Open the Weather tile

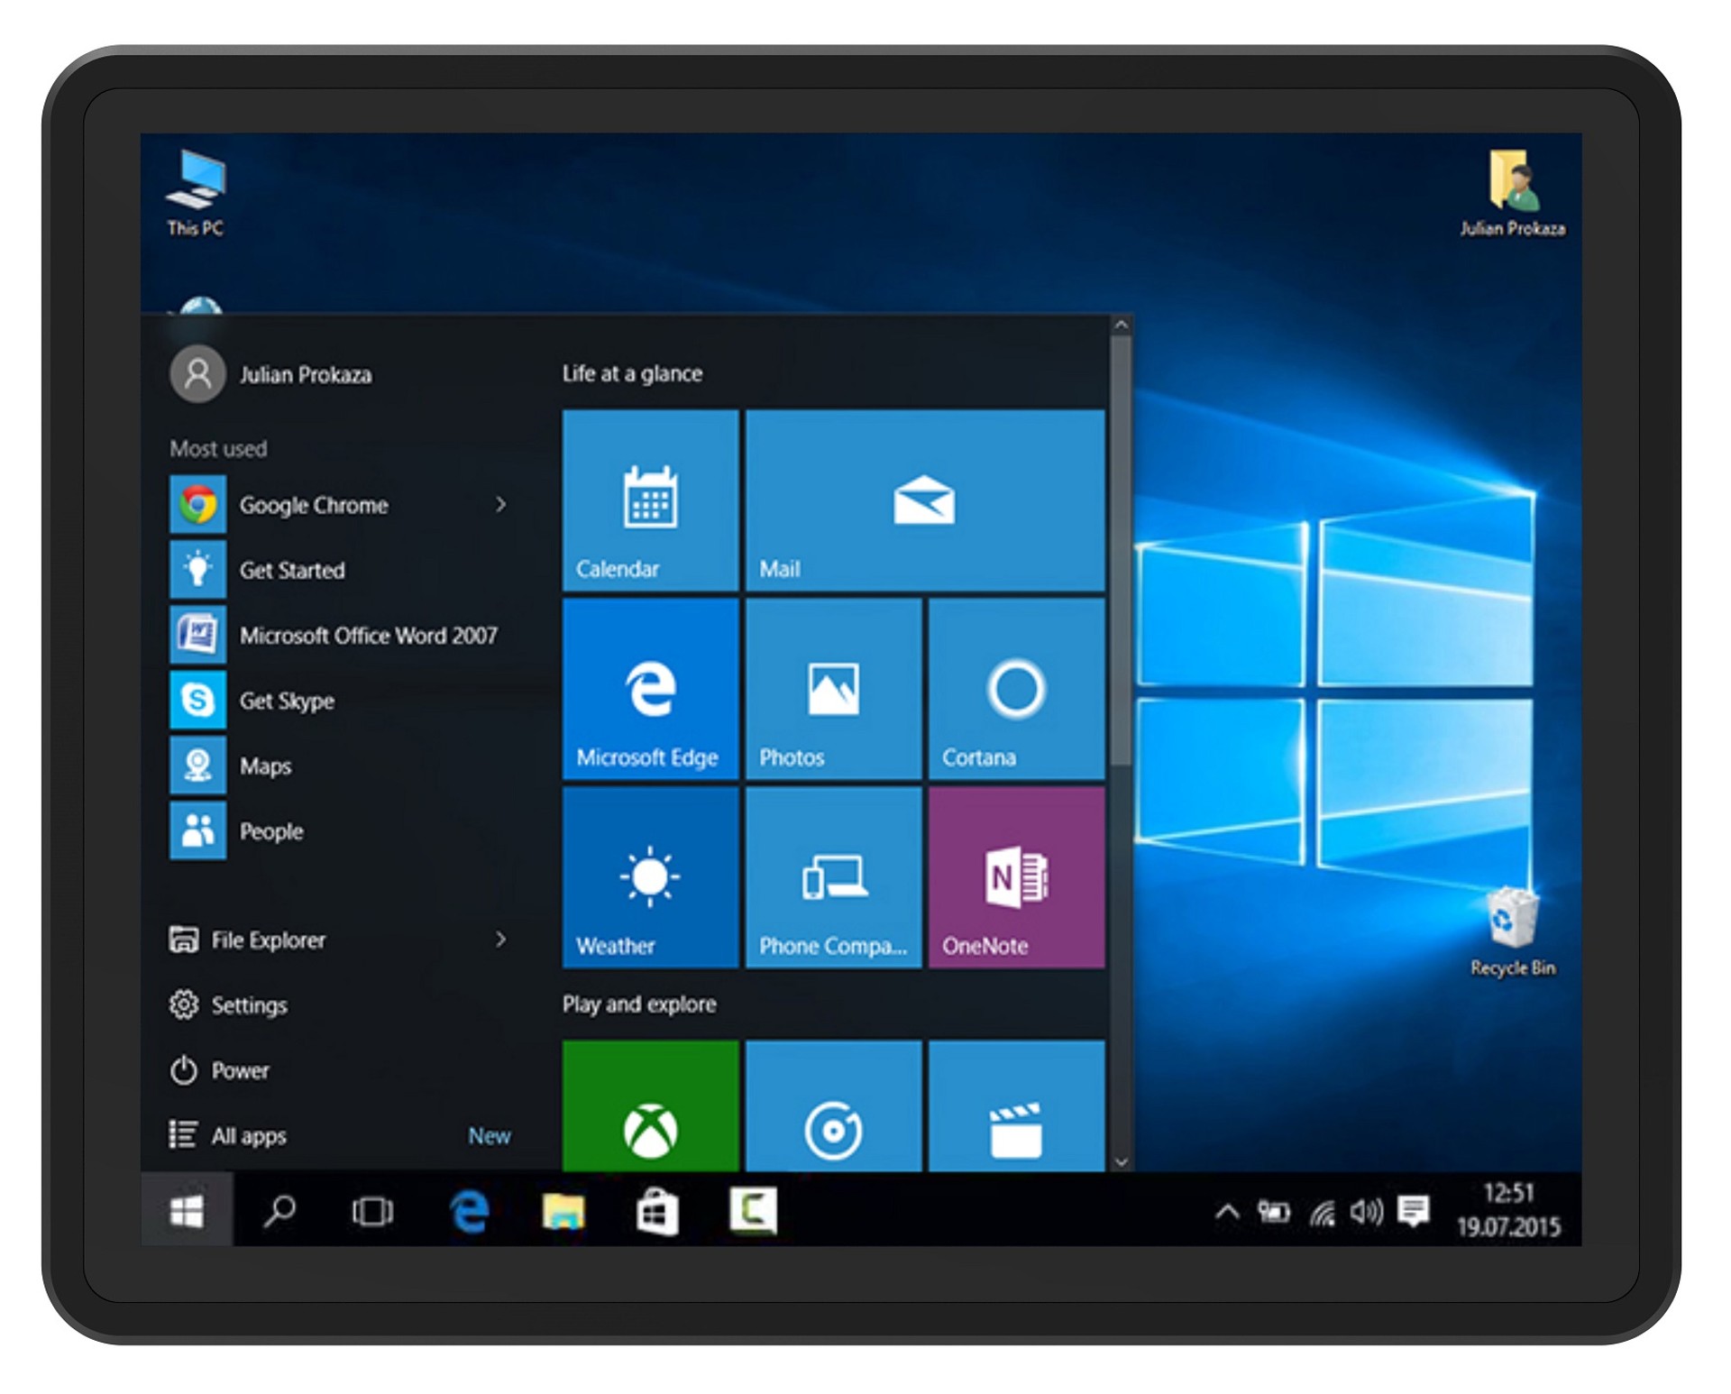point(650,877)
